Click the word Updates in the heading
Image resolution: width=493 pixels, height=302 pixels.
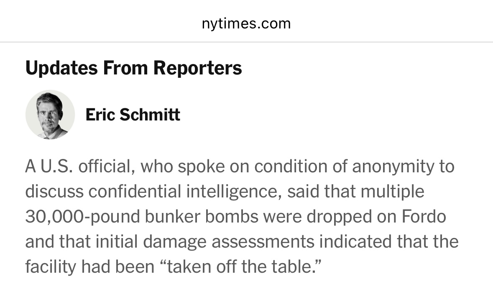point(61,68)
